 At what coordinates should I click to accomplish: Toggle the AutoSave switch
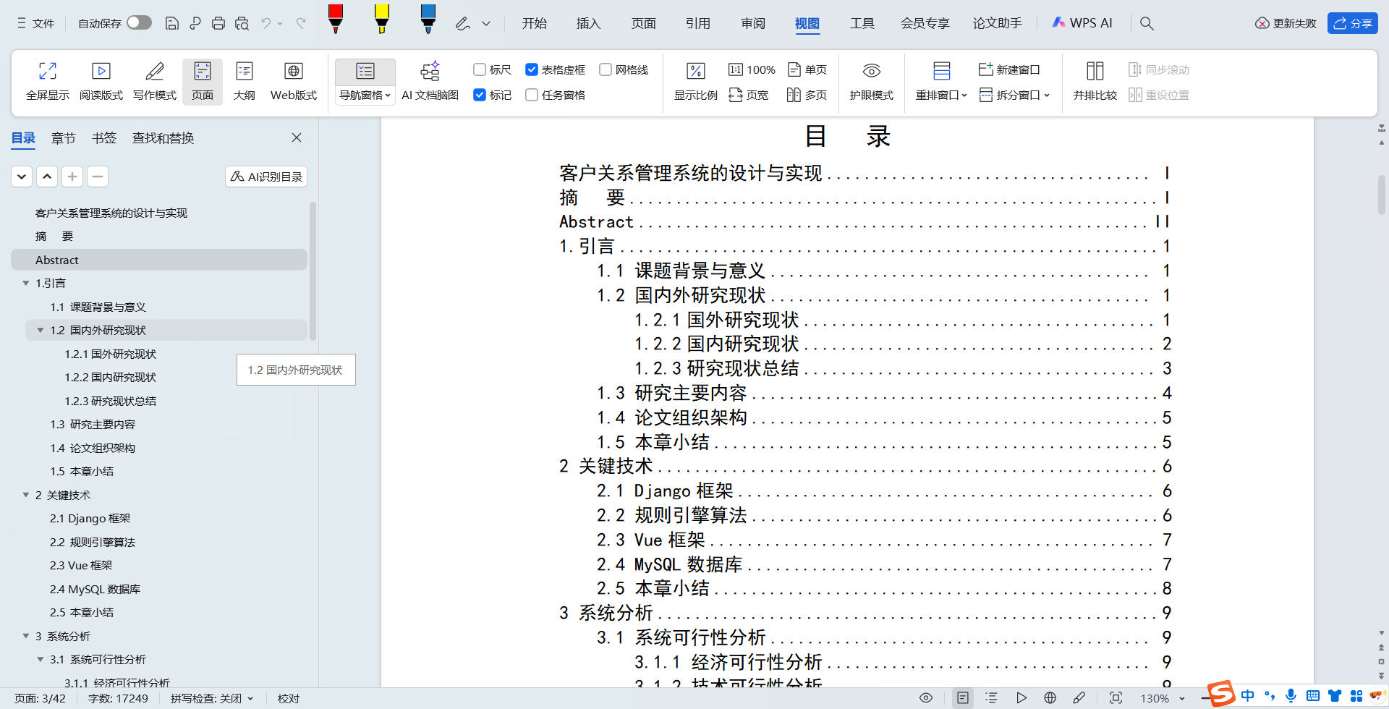tap(139, 23)
